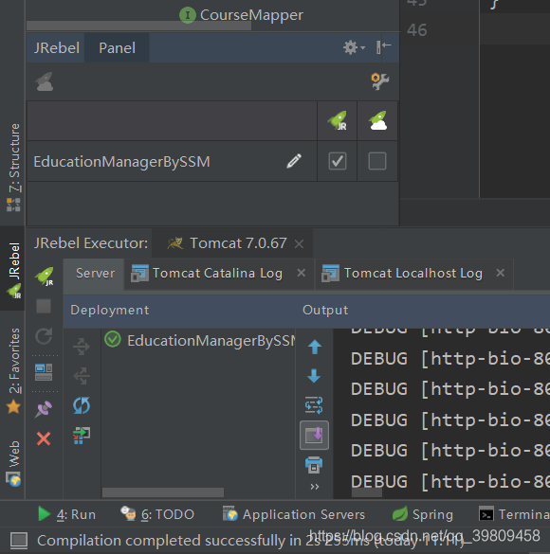This screenshot has width=550, height=554.
Task: Close executor with red X icon
Action: 44,438
